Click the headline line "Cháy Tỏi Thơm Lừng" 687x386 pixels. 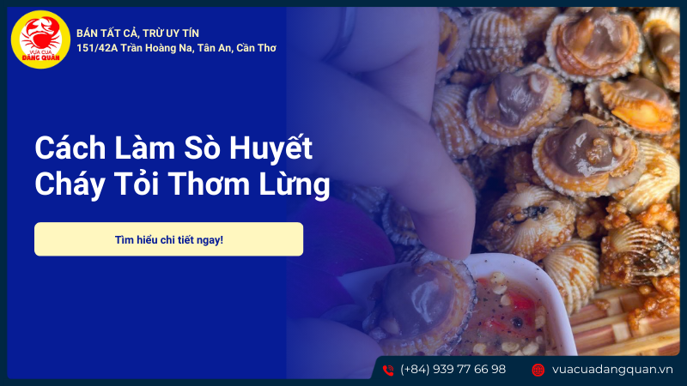182,184
